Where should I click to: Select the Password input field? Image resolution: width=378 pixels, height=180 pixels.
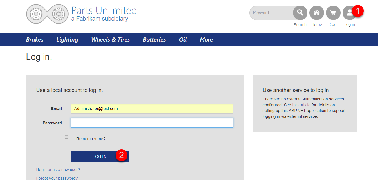[x=152, y=123]
